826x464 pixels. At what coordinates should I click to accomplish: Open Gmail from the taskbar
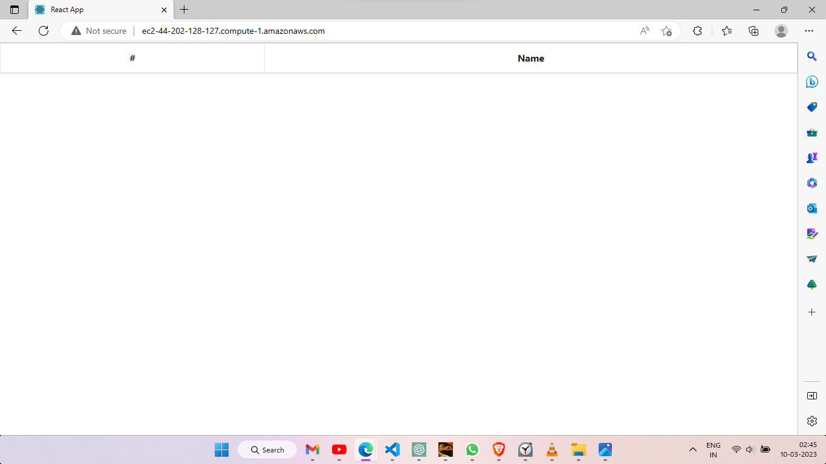[311, 449]
